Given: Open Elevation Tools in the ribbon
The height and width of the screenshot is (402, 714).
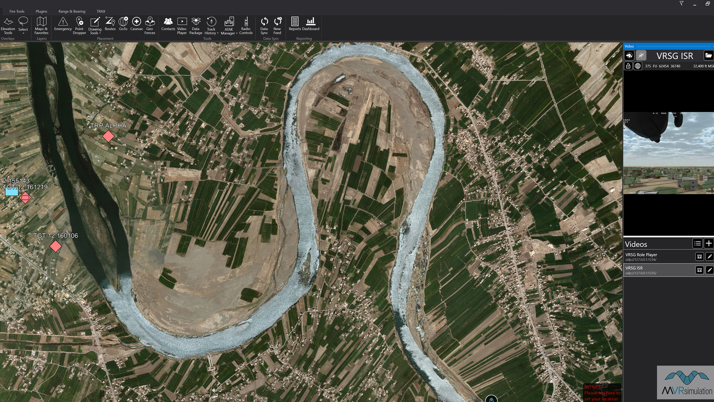Looking at the screenshot, I should 8,26.
